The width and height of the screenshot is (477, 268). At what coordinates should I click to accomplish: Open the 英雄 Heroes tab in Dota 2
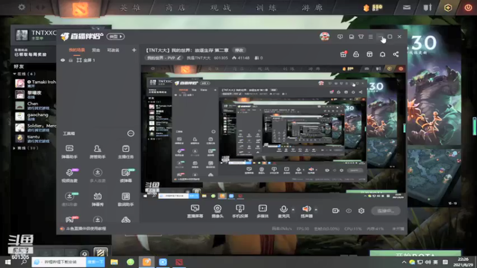[x=130, y=8]
